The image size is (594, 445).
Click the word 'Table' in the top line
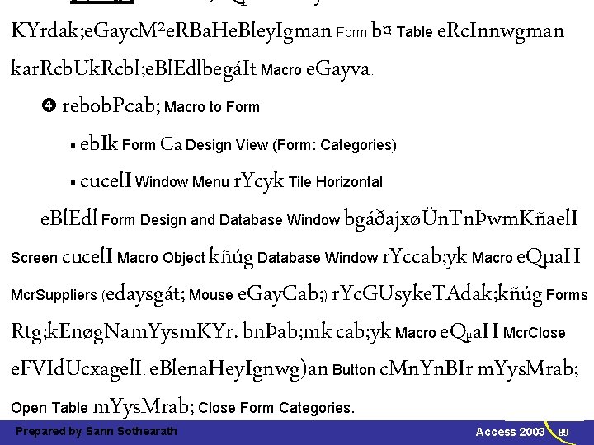pyautogui.click(x=414, y=32)
